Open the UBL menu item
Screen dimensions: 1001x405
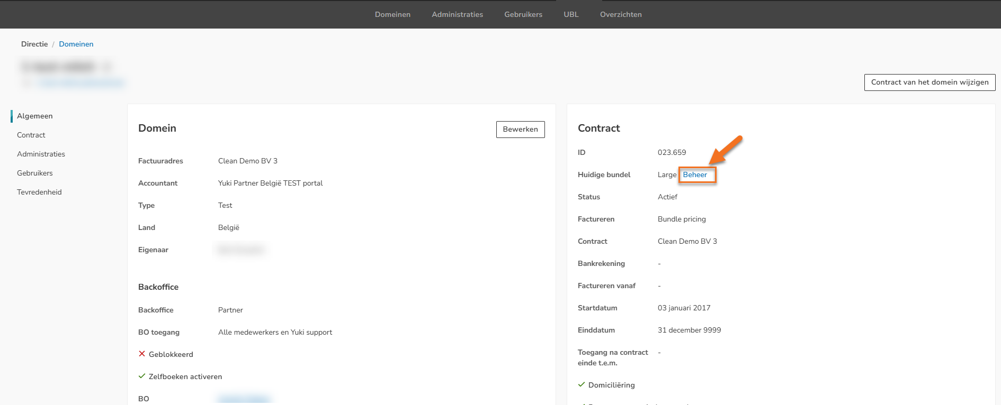pyautogui.click(x=571, y=14)
